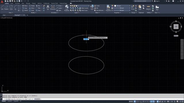Expand the Layers panel

click(77, 13)
